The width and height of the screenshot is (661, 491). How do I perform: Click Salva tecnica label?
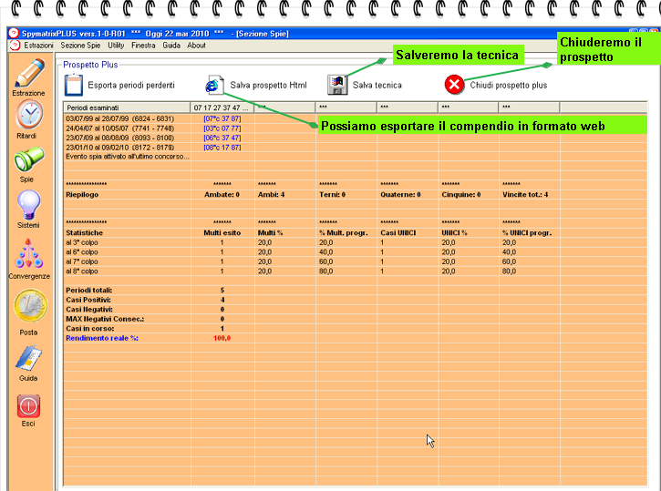(x=377, y=85)
